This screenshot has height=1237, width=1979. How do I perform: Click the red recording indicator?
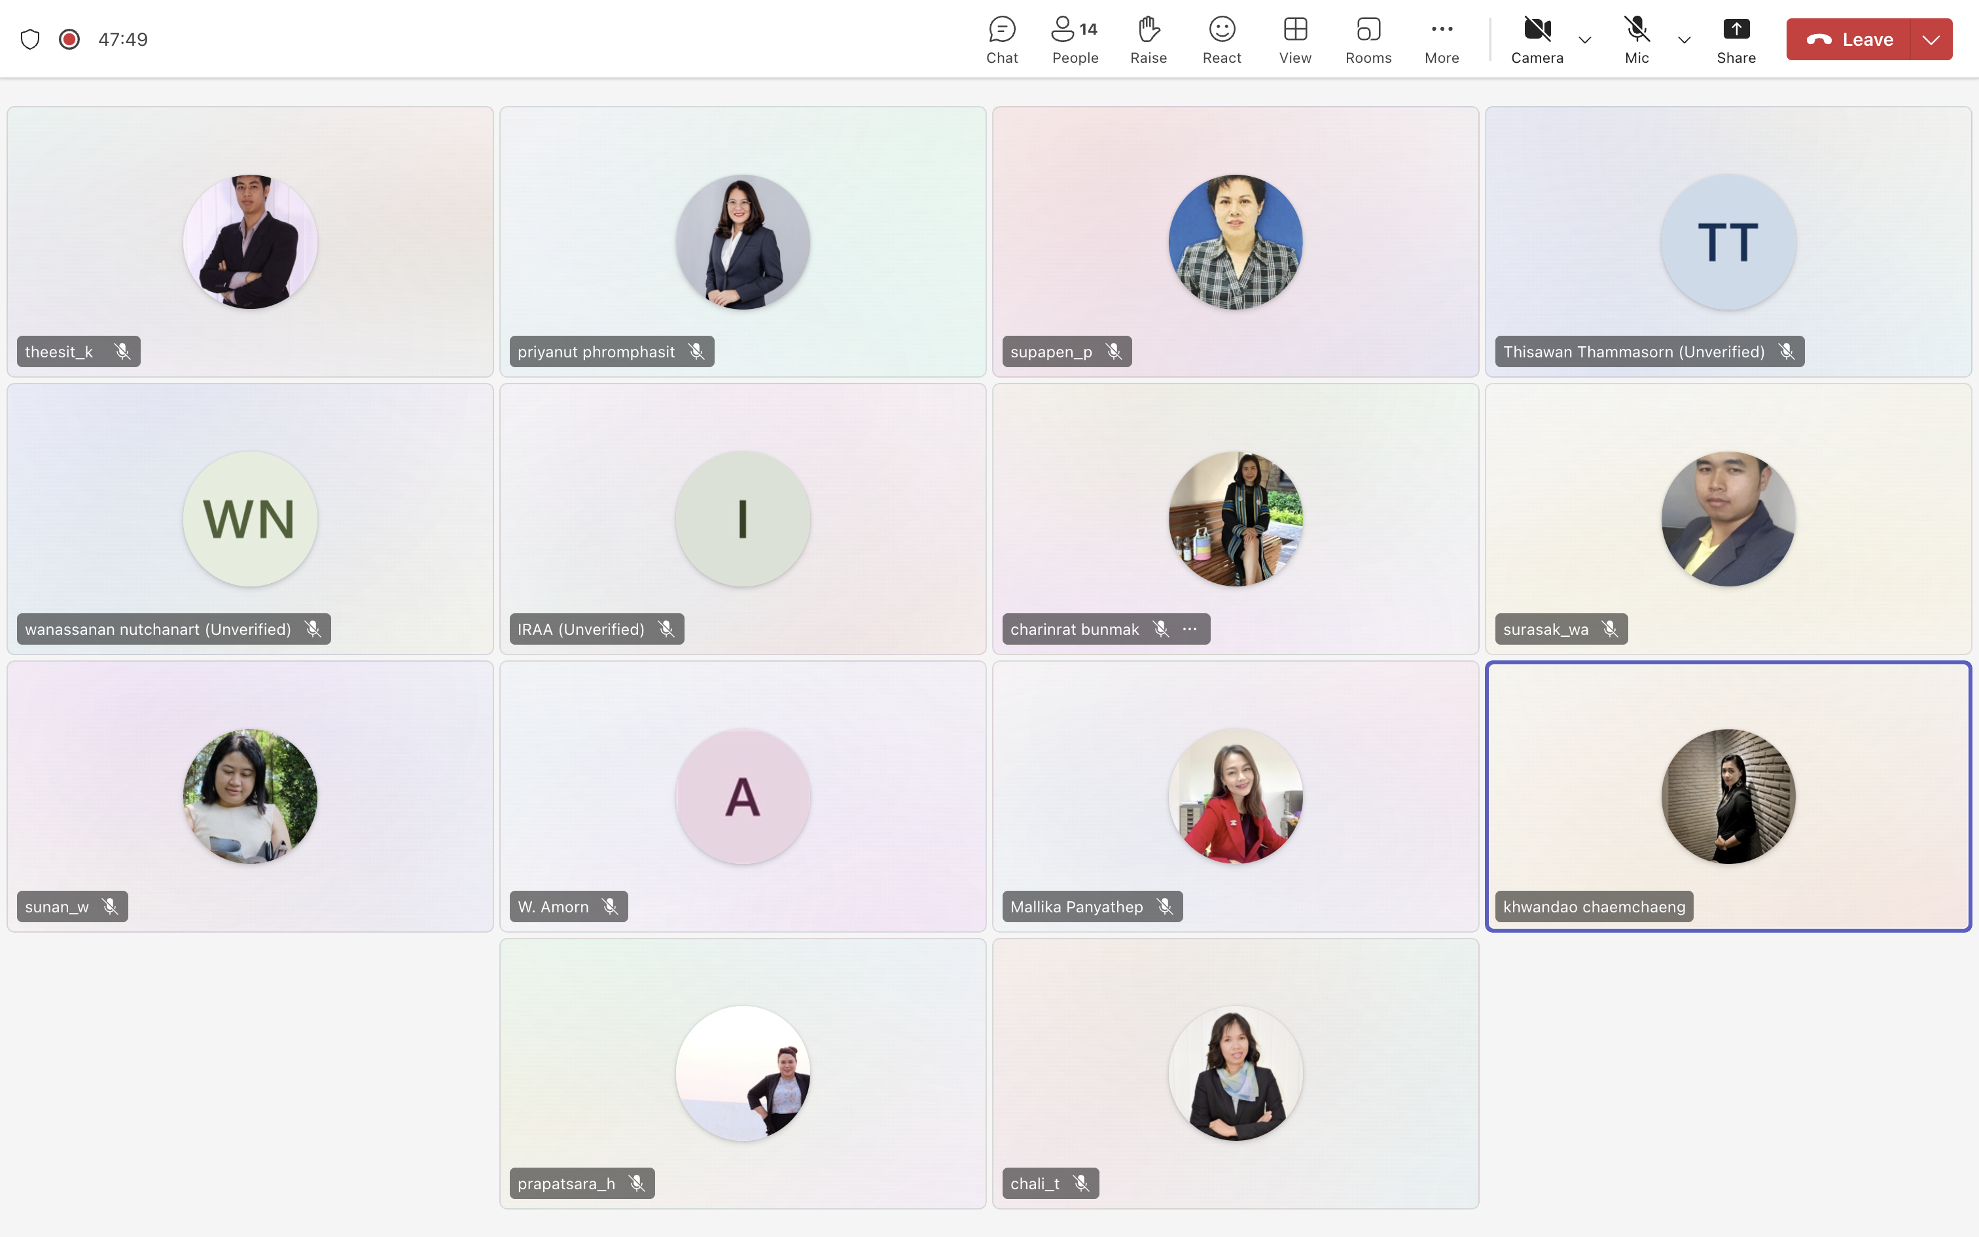[69, 39]
